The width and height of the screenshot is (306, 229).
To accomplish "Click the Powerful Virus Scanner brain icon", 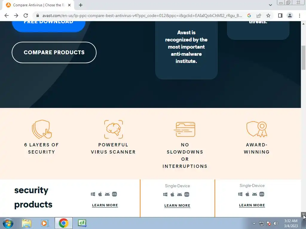I will pyautogui.click(x=113, y=129).
